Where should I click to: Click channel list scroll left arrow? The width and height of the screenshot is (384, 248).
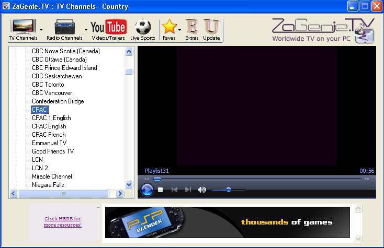point(14,194)
